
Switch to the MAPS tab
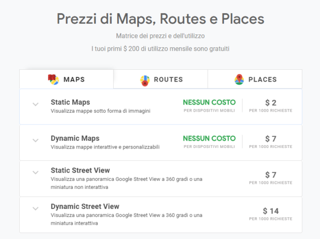[66, 79]
